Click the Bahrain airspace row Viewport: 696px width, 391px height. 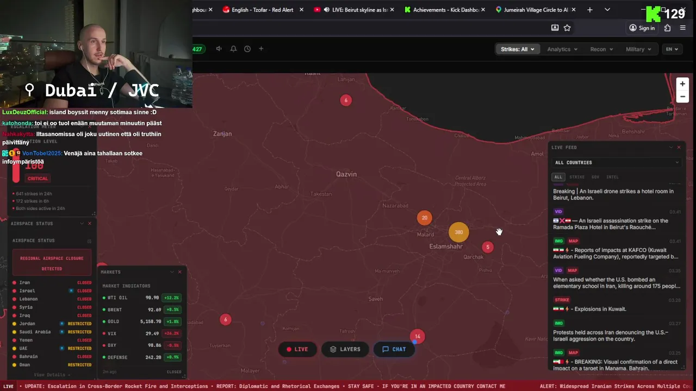coord(52,356)
